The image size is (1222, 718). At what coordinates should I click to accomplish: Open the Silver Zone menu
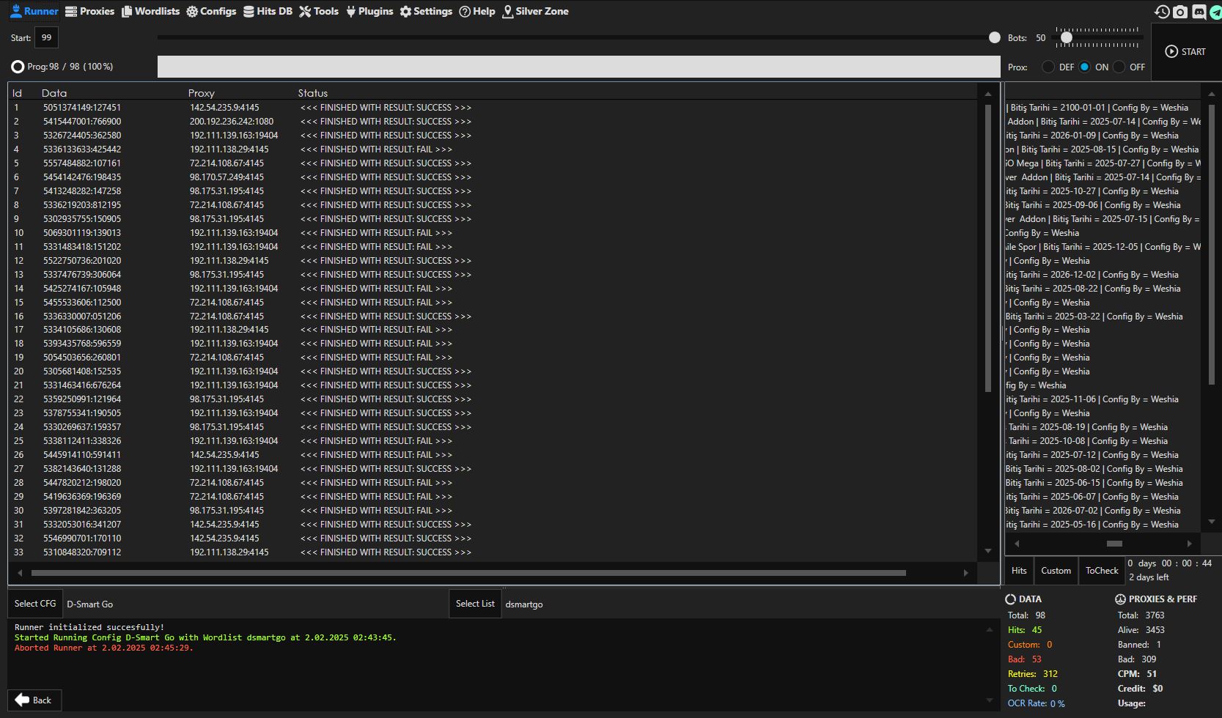(535, 11)
